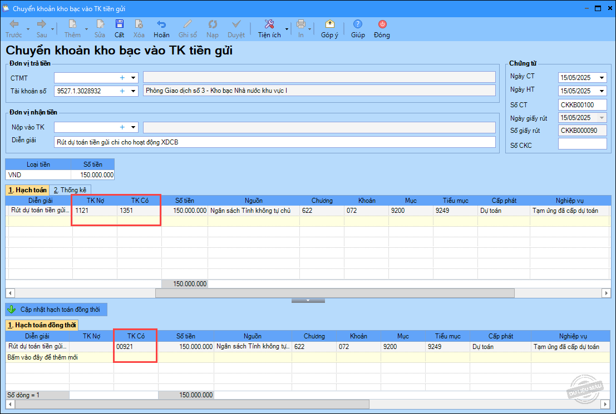This screenshot has width=616, height=414.
Task: Click the Trước back arrow icon
Action: (x=14, y=24)
